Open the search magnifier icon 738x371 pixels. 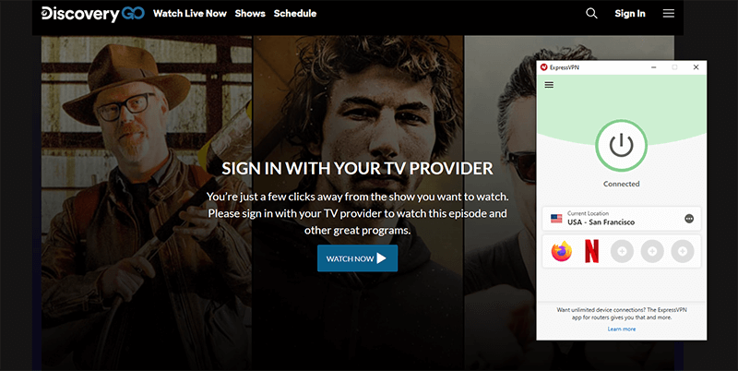(591, 14)
